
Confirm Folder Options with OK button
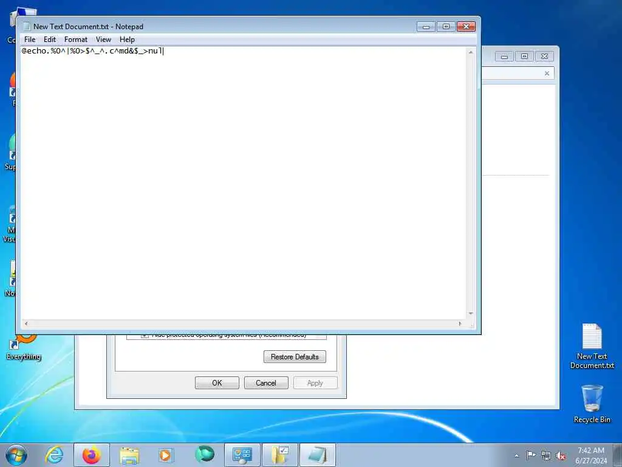(x=217, y=383)
